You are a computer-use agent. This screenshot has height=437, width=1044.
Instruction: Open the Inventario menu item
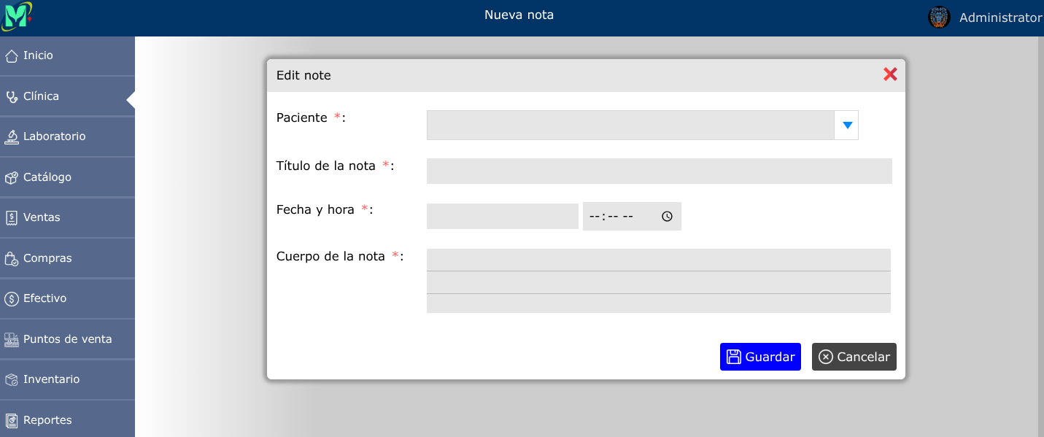[x=67, y=380]
